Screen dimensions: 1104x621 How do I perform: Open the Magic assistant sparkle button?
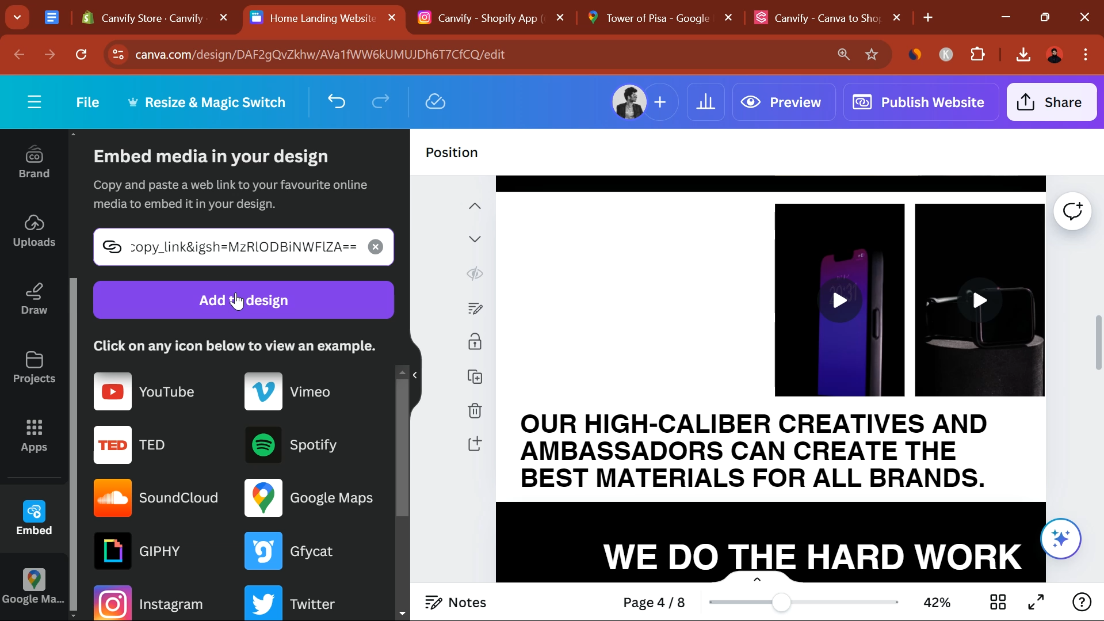tap(1060, 539)
